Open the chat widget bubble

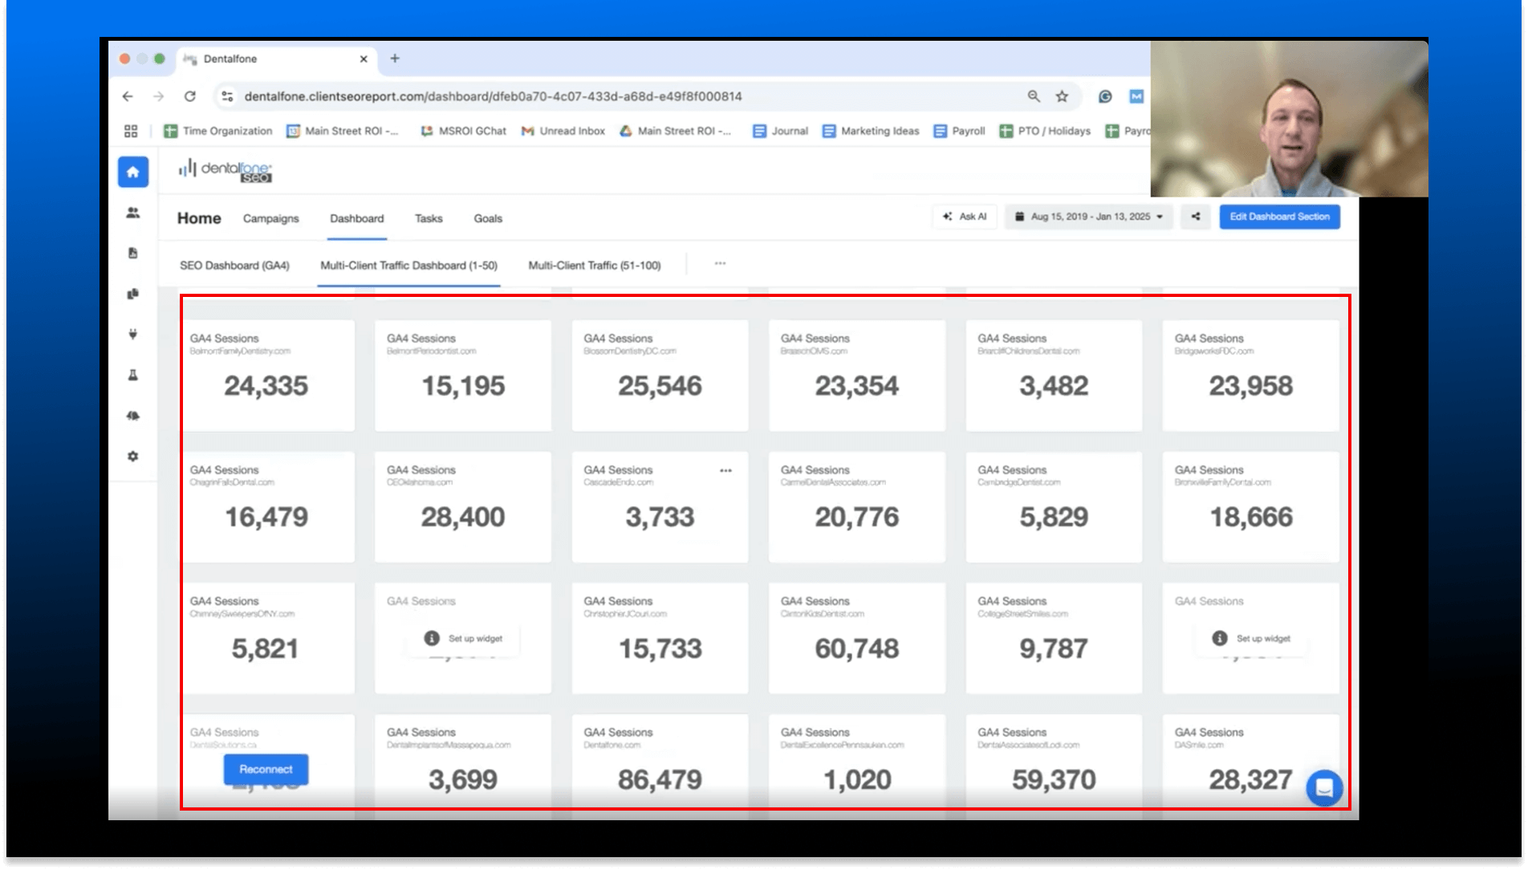[x=1324, y=787]
